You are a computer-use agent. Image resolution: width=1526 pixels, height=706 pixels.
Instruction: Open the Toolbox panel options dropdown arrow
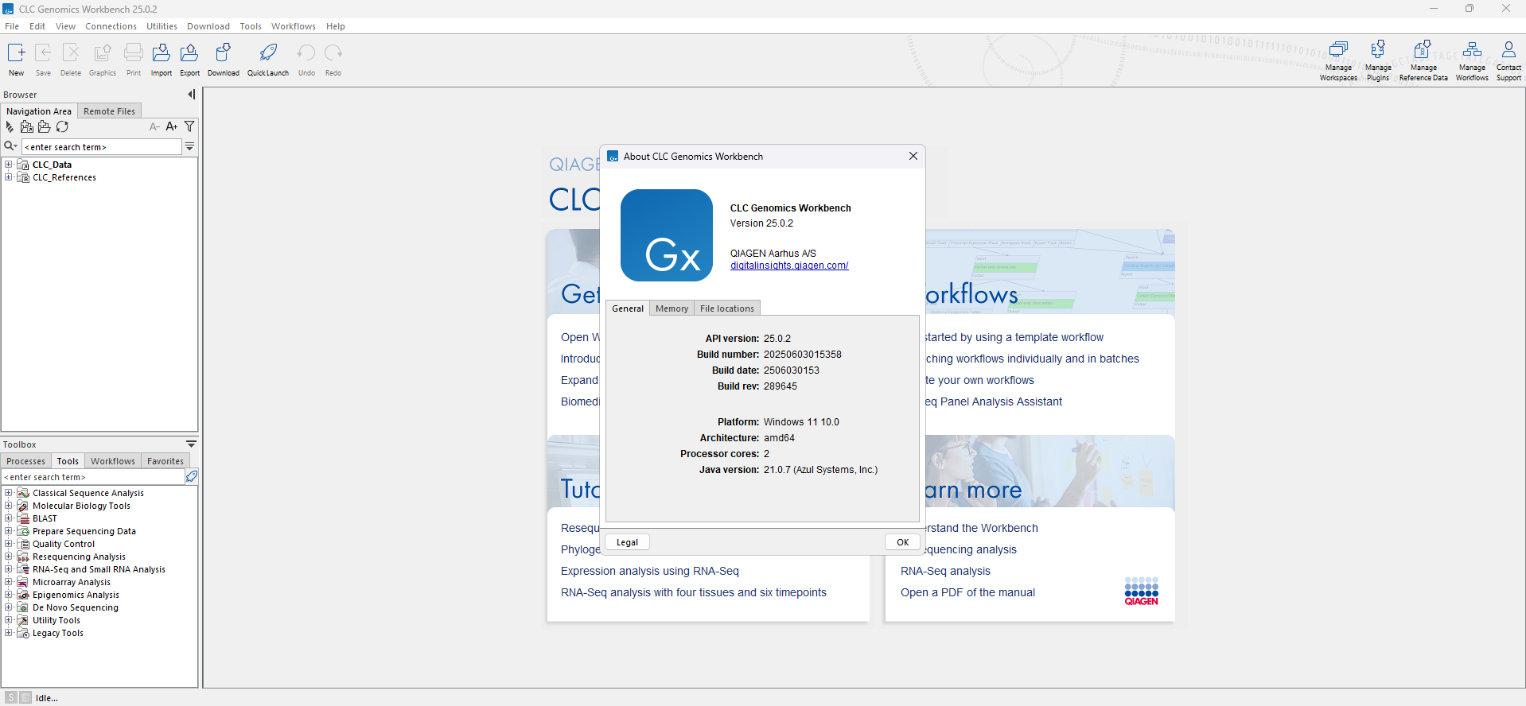point(191,444)
